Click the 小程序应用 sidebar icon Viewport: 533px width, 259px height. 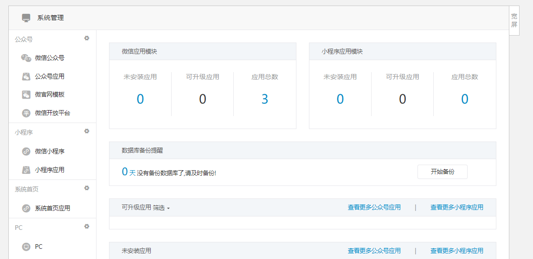pos(26,170)
